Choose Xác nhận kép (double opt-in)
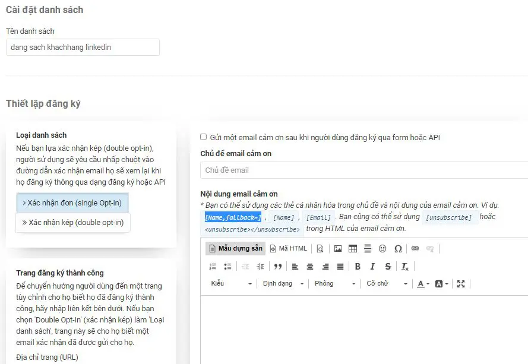Image resolution: width=528 pixels, height=364 pixels. click(73, 223)
